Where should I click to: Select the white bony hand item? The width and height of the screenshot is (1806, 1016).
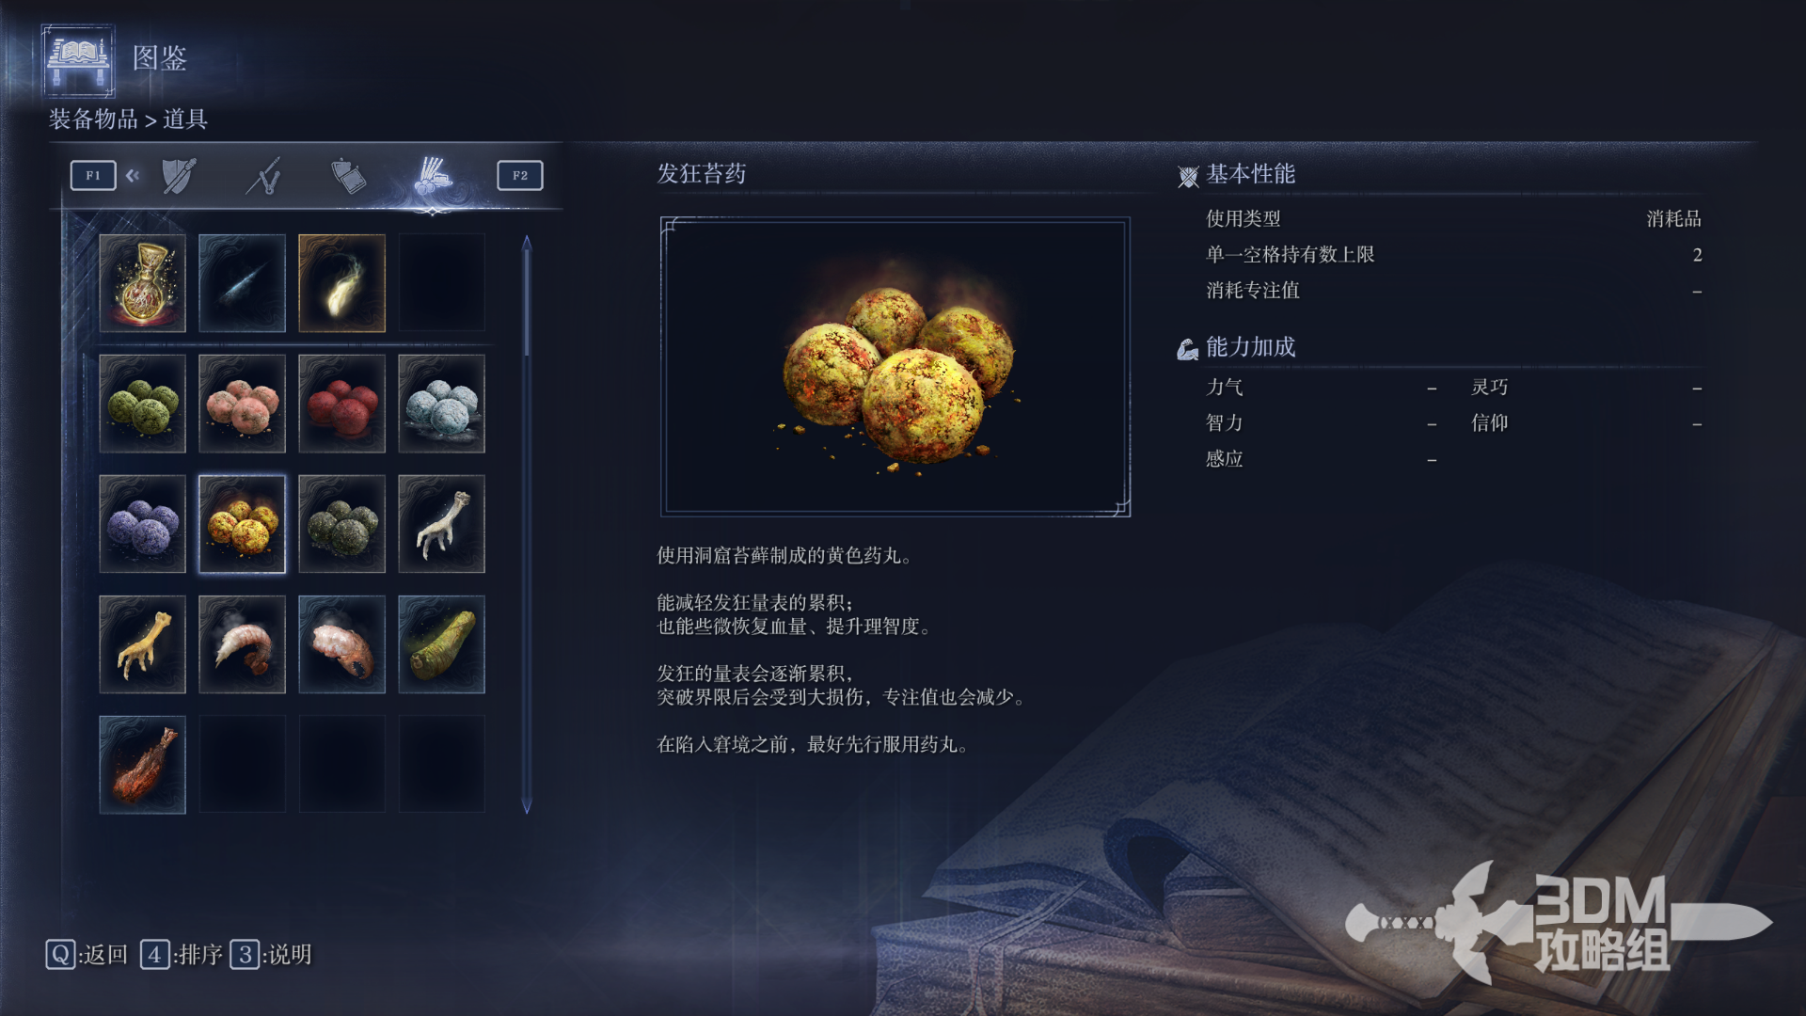click(x=441, y=524)
